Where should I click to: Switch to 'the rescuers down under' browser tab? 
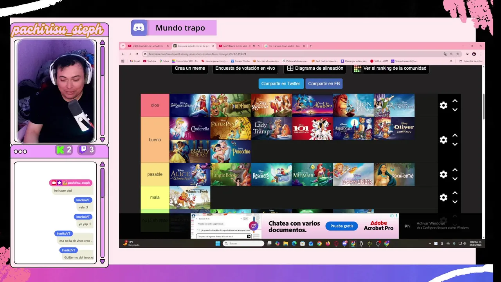click(x=285, y=46)
